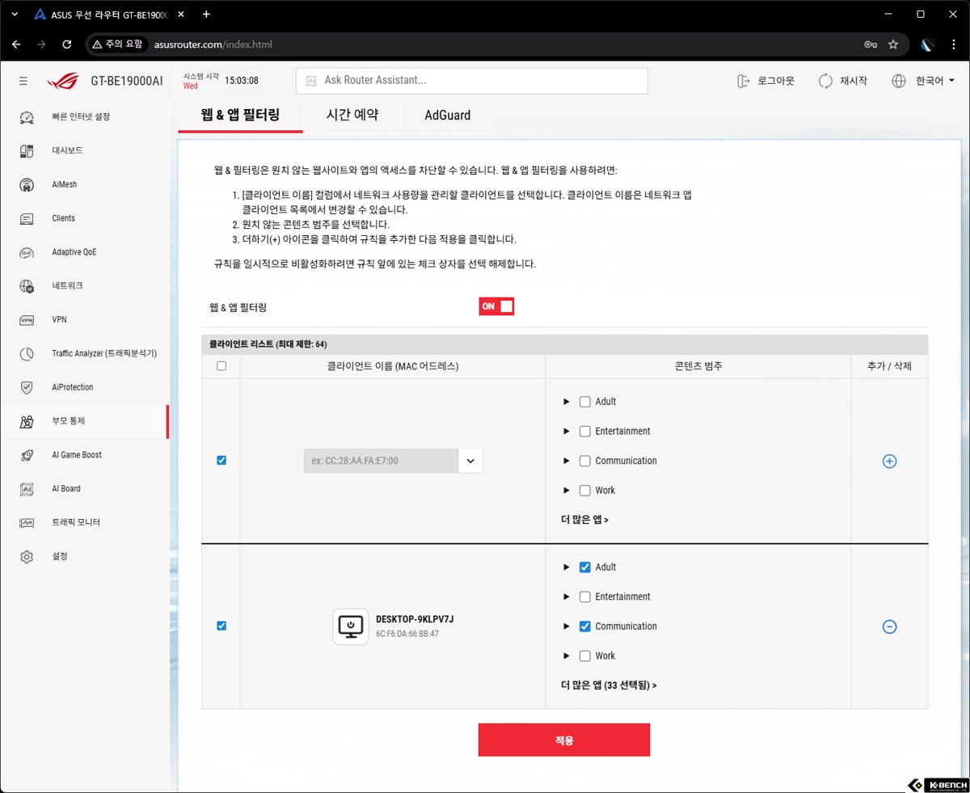Click the hamburger menu icon
This screenshot has width=970, height=793.
point(23,81)
